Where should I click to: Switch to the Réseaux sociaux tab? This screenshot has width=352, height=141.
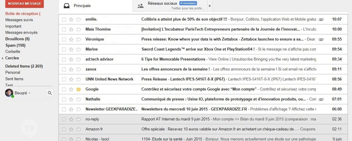[x=170, y=6]
